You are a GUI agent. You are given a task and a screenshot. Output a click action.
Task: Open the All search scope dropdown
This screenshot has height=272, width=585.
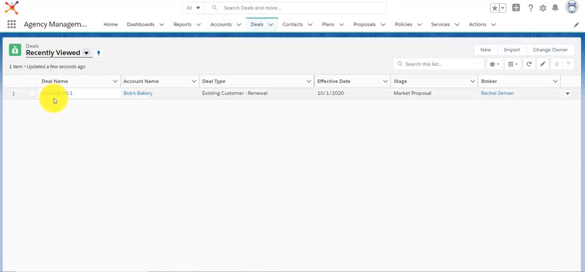coord(193,8)
